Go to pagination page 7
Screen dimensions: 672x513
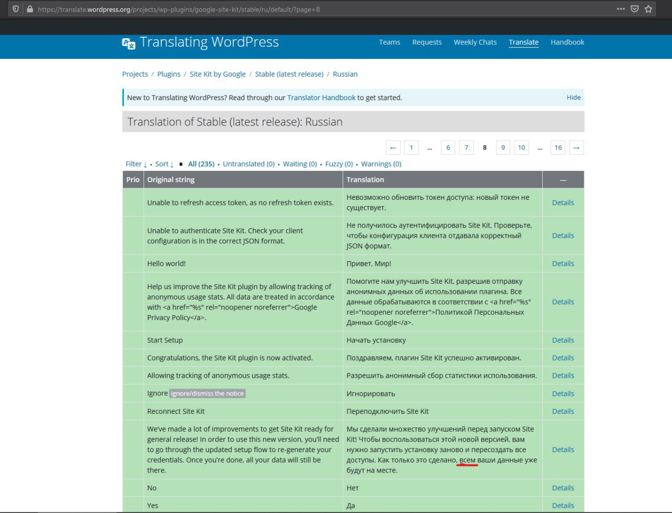point(466,147)
